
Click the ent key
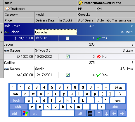click(x=118, y=100)
